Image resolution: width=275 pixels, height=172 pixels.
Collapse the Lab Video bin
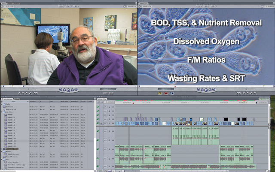(x=2, y=112)
